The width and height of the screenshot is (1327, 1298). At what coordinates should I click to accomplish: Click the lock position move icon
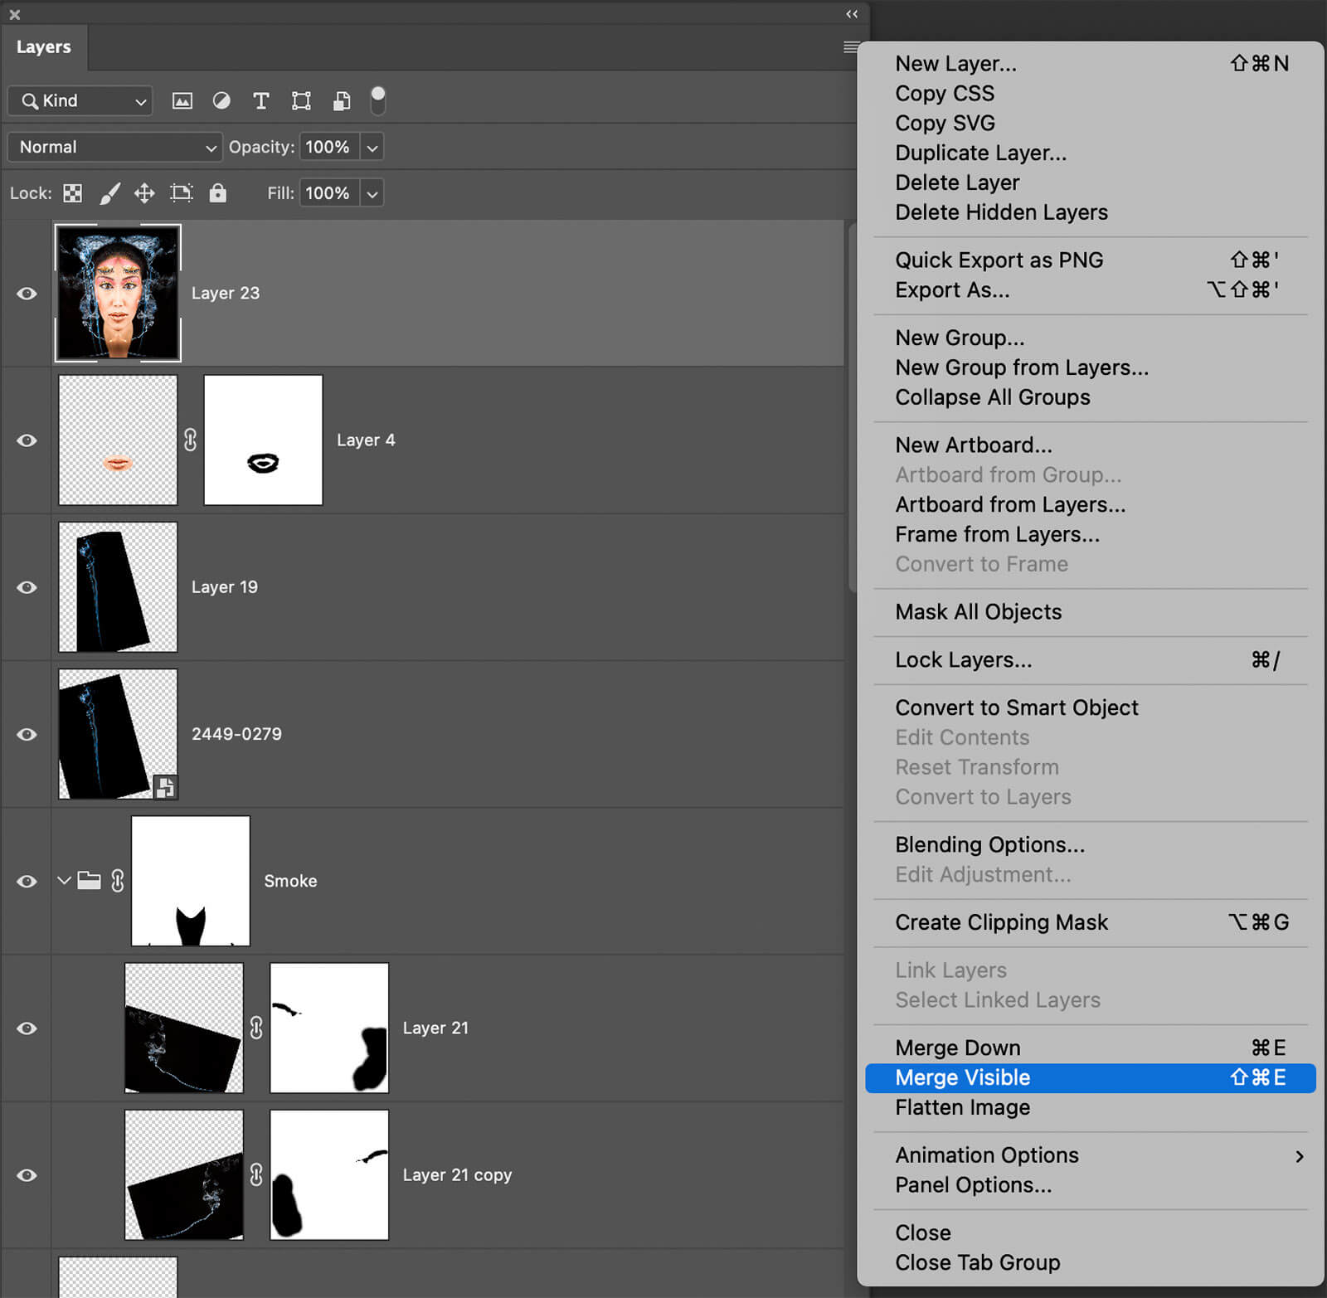point(144,193)
